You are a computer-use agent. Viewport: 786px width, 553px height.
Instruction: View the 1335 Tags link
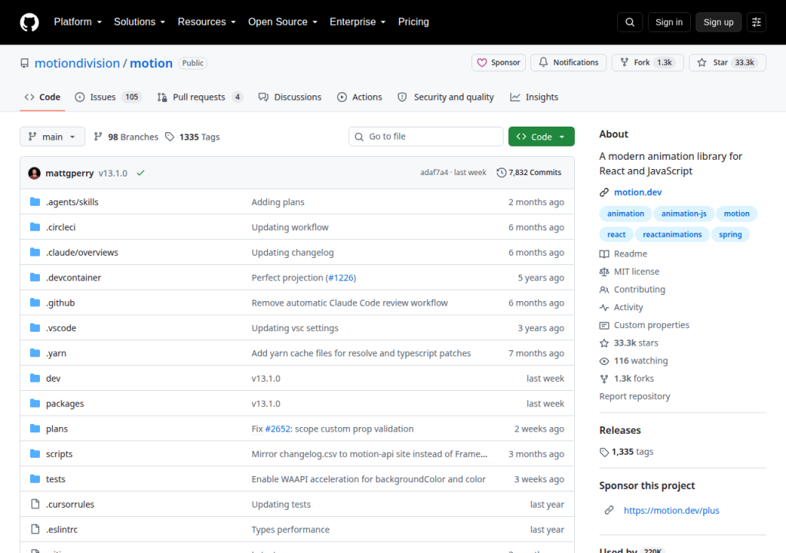[193, 137]
